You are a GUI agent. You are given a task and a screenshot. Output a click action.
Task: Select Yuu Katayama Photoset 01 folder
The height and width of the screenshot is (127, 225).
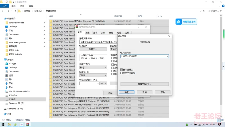[81, 108]
